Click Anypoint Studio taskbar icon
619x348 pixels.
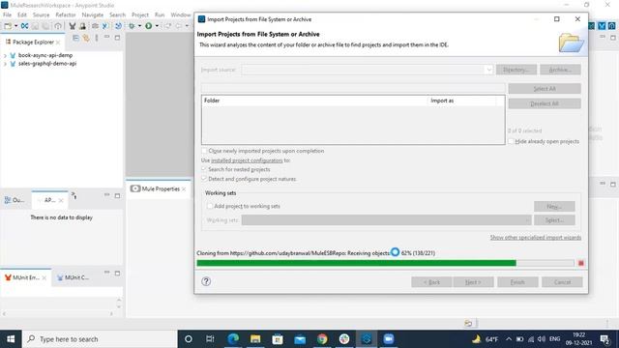coord(367,339)
